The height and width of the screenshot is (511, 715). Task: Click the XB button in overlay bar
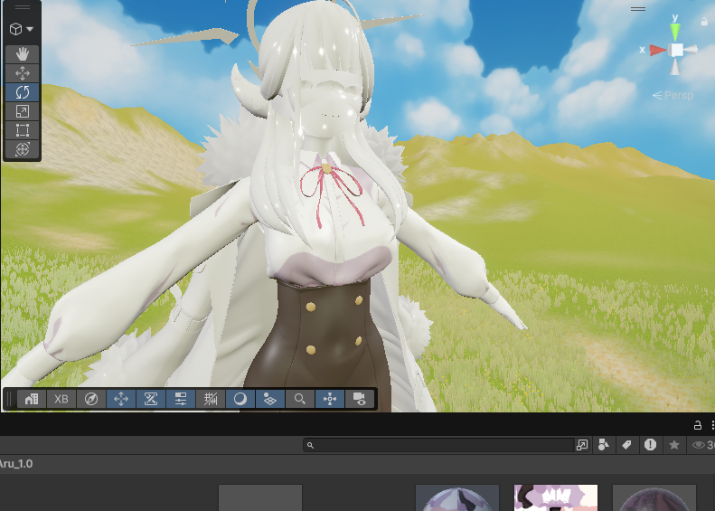tap(61, 399)
